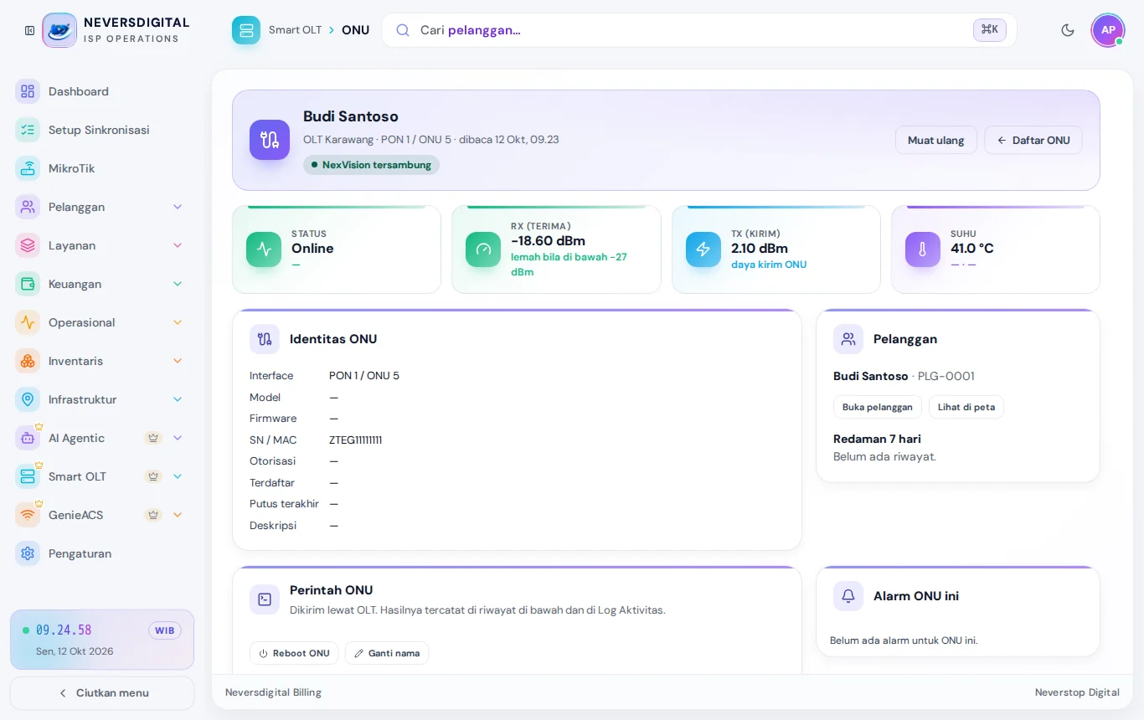Open the MikroTik menu item
The width and height of the screenshot is (1144, 720).
[102, 168]
